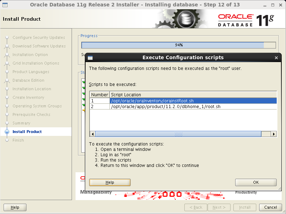Select Finish step in sidebar
The width and height of the screenshot is (286, 214).
18,140
